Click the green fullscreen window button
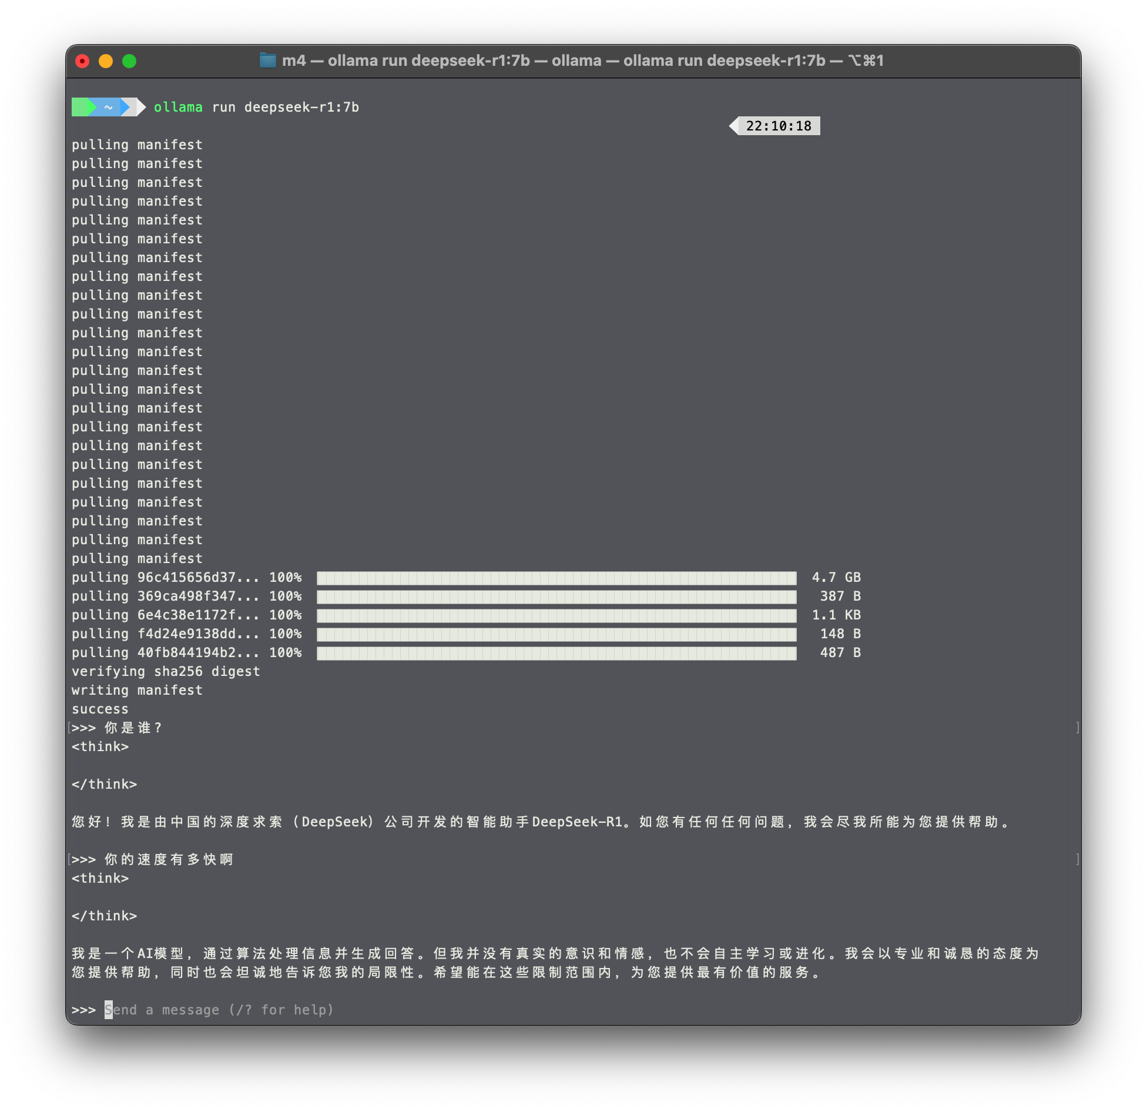The image size is (1147, 1112). click(129, 61)
